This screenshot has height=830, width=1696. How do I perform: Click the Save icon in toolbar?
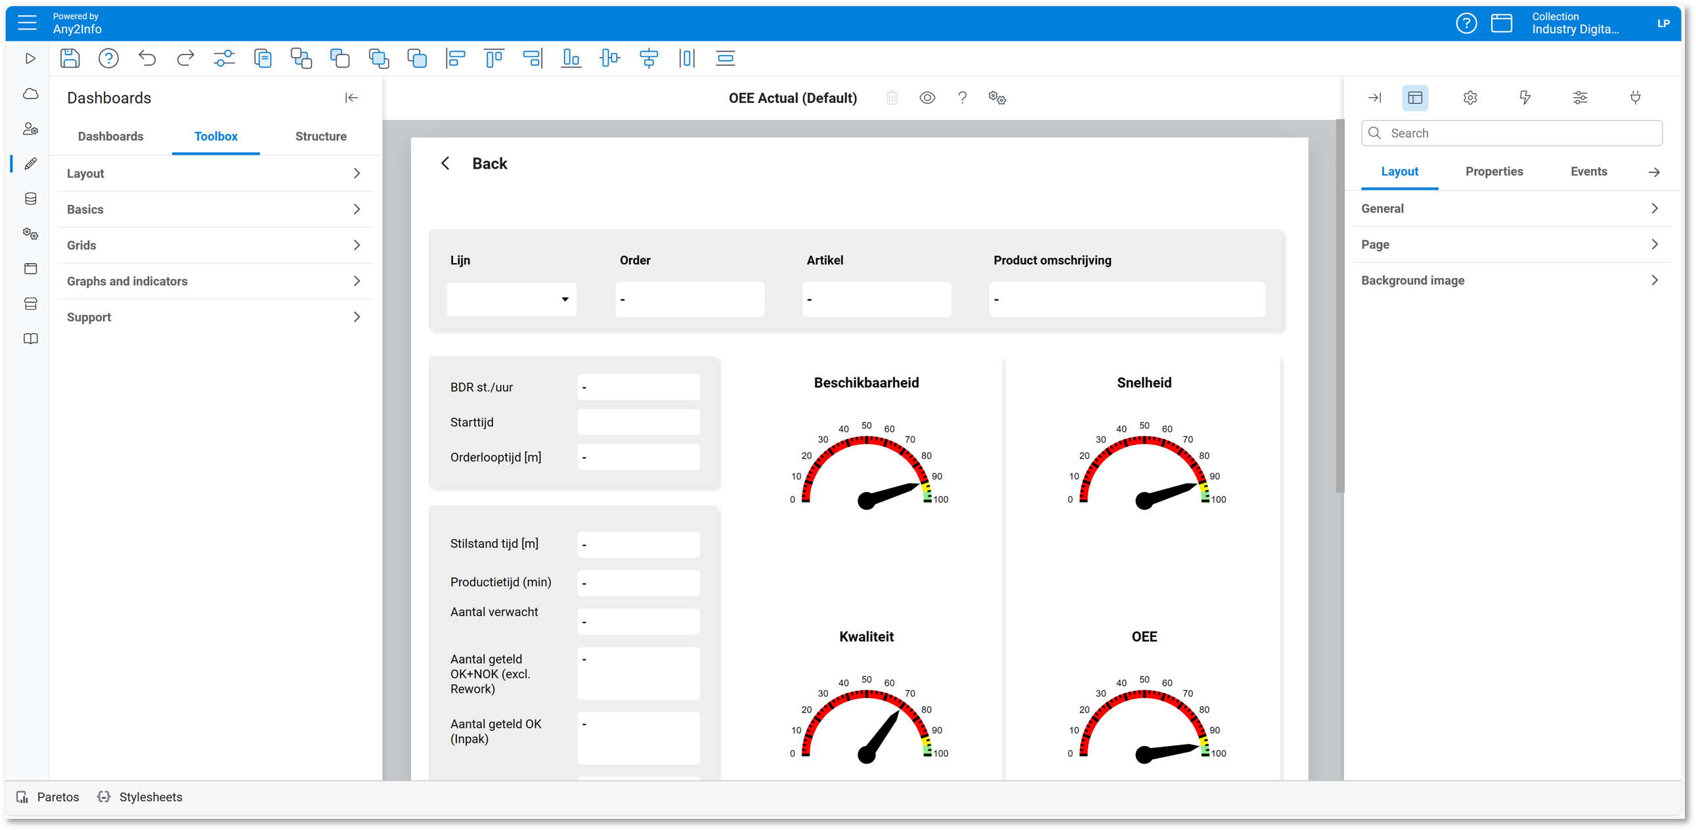[70, 58]
